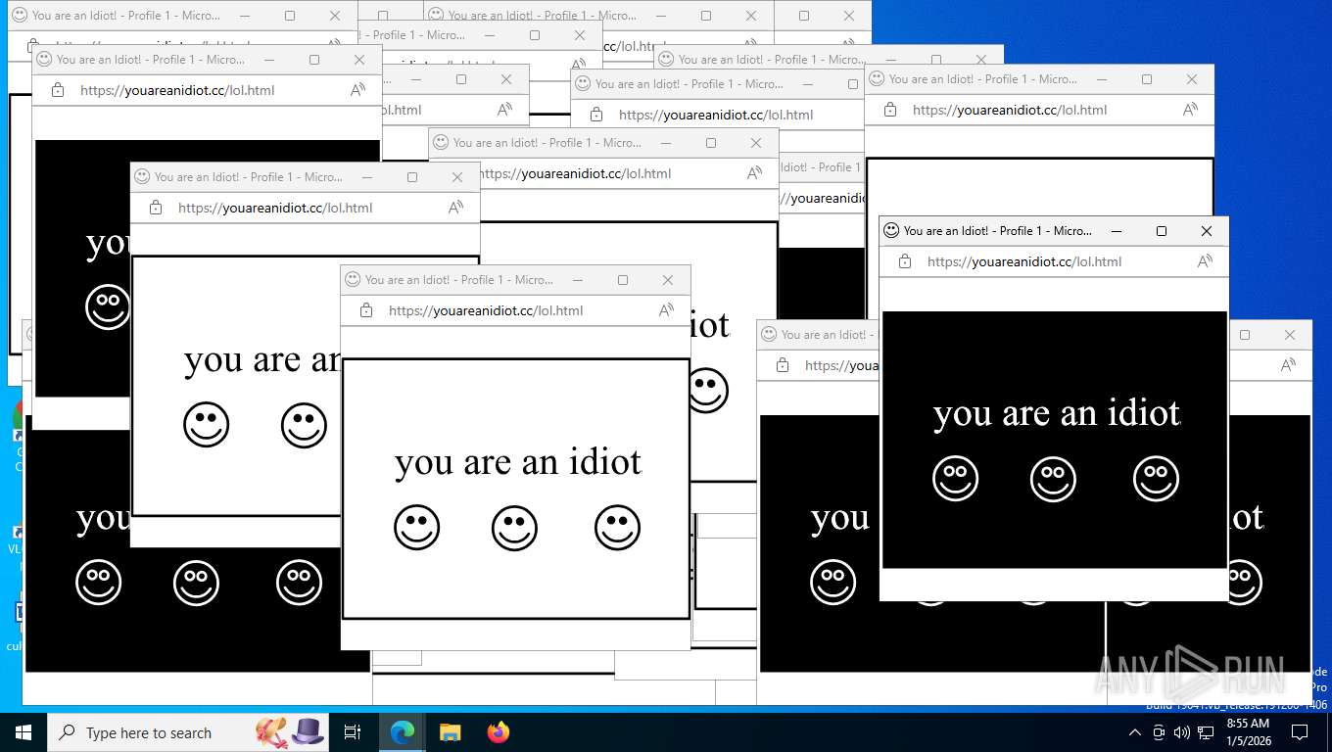Click the rightmost visible smiley in the bottom-left black popup
The width and height of the screenshot is (1332, 752).
click(x=300, y=583)
